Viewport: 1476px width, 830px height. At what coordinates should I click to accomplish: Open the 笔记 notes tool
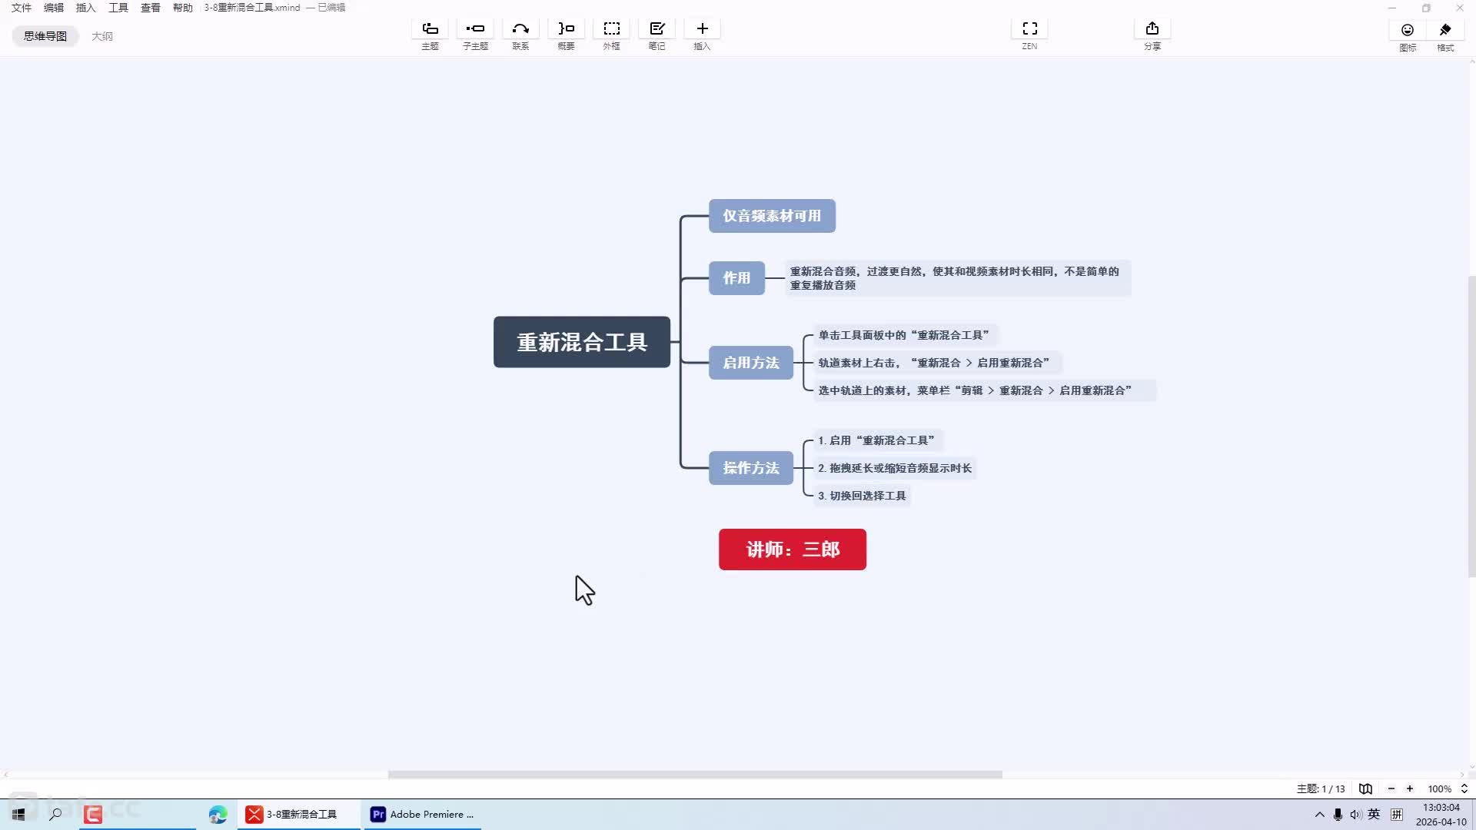pyautogui.click(x=657, y=35)
